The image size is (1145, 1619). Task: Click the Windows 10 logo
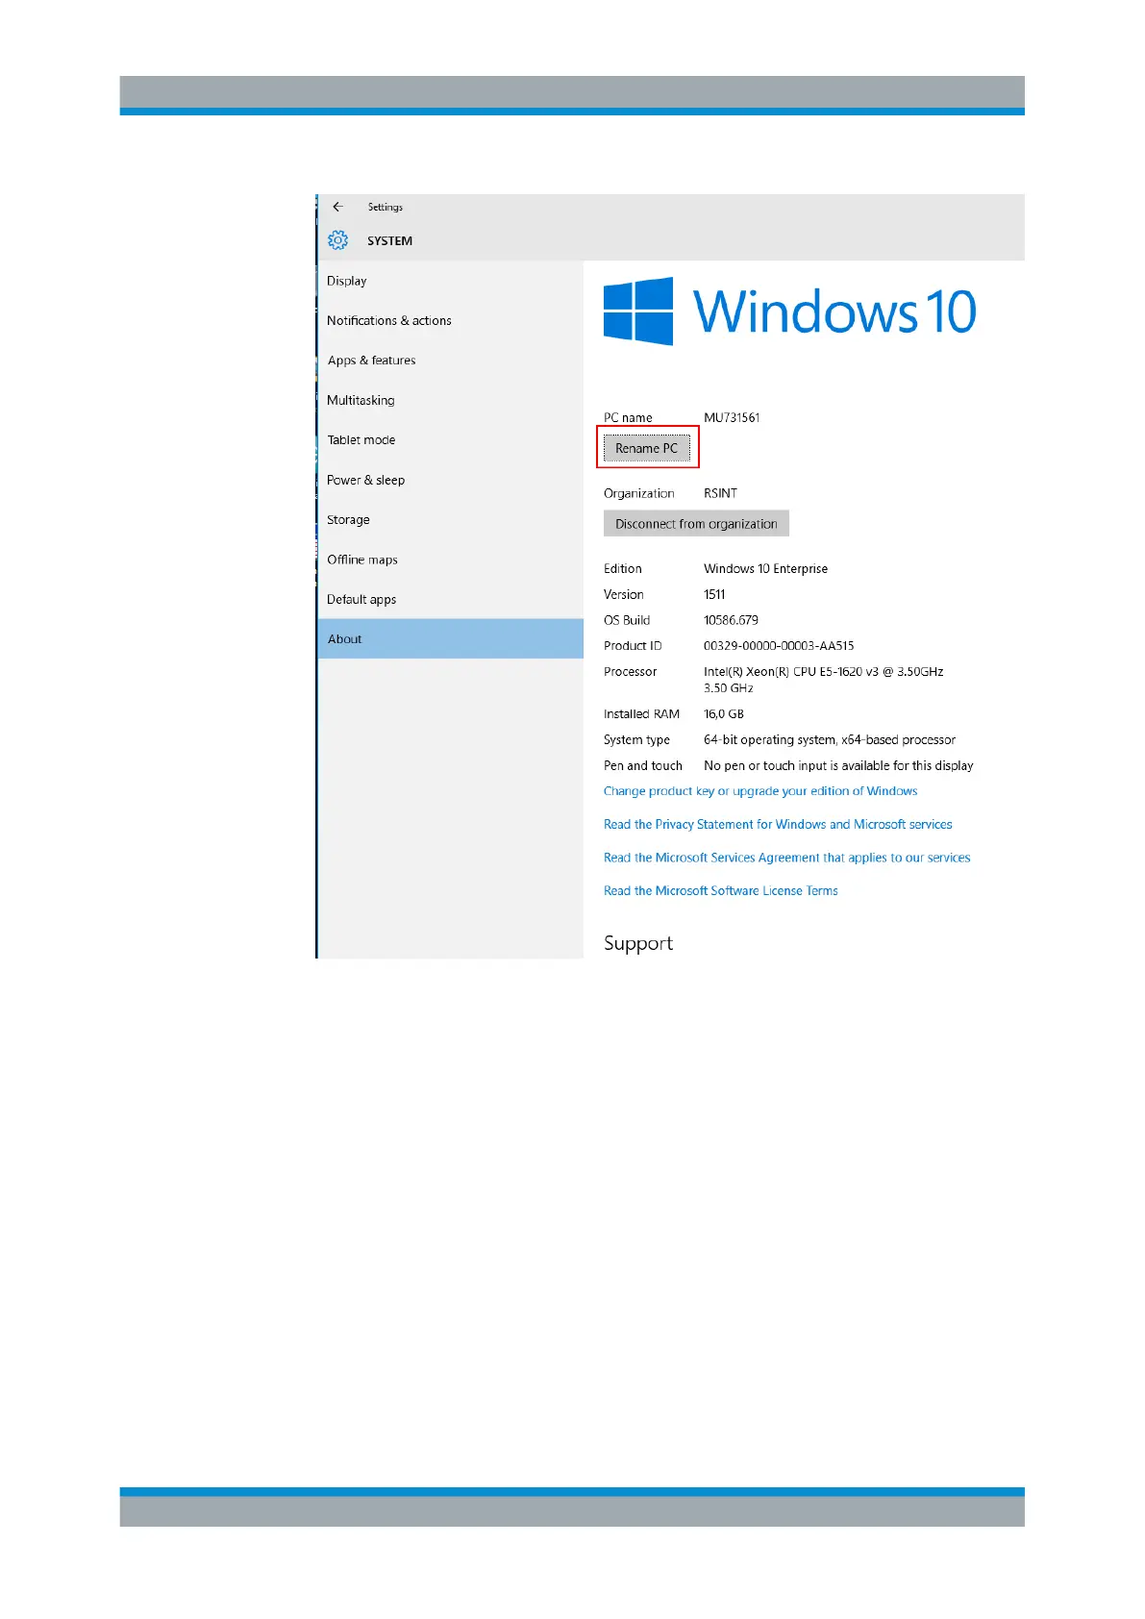pos(790,311)
